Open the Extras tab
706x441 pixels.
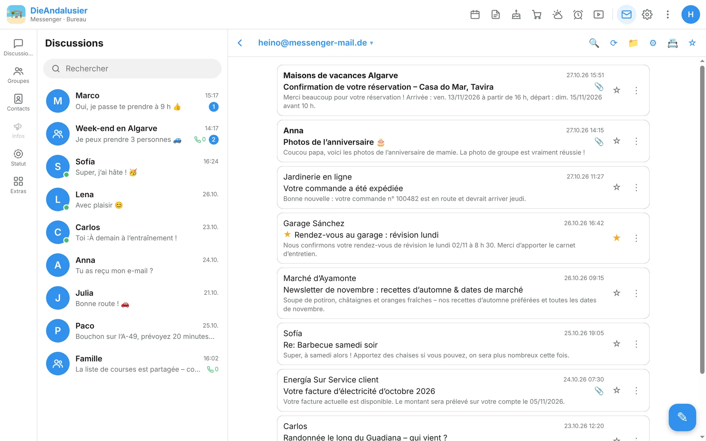point(18,185)
